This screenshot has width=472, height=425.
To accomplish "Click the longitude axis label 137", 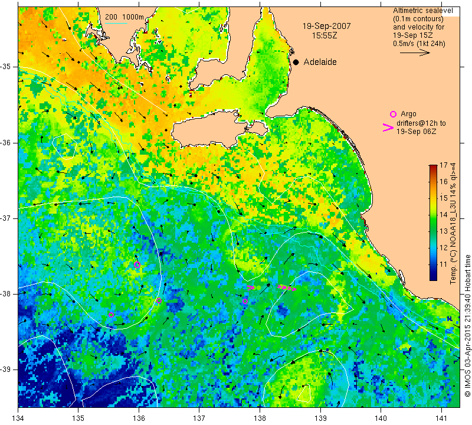I will tap(199, 419).
